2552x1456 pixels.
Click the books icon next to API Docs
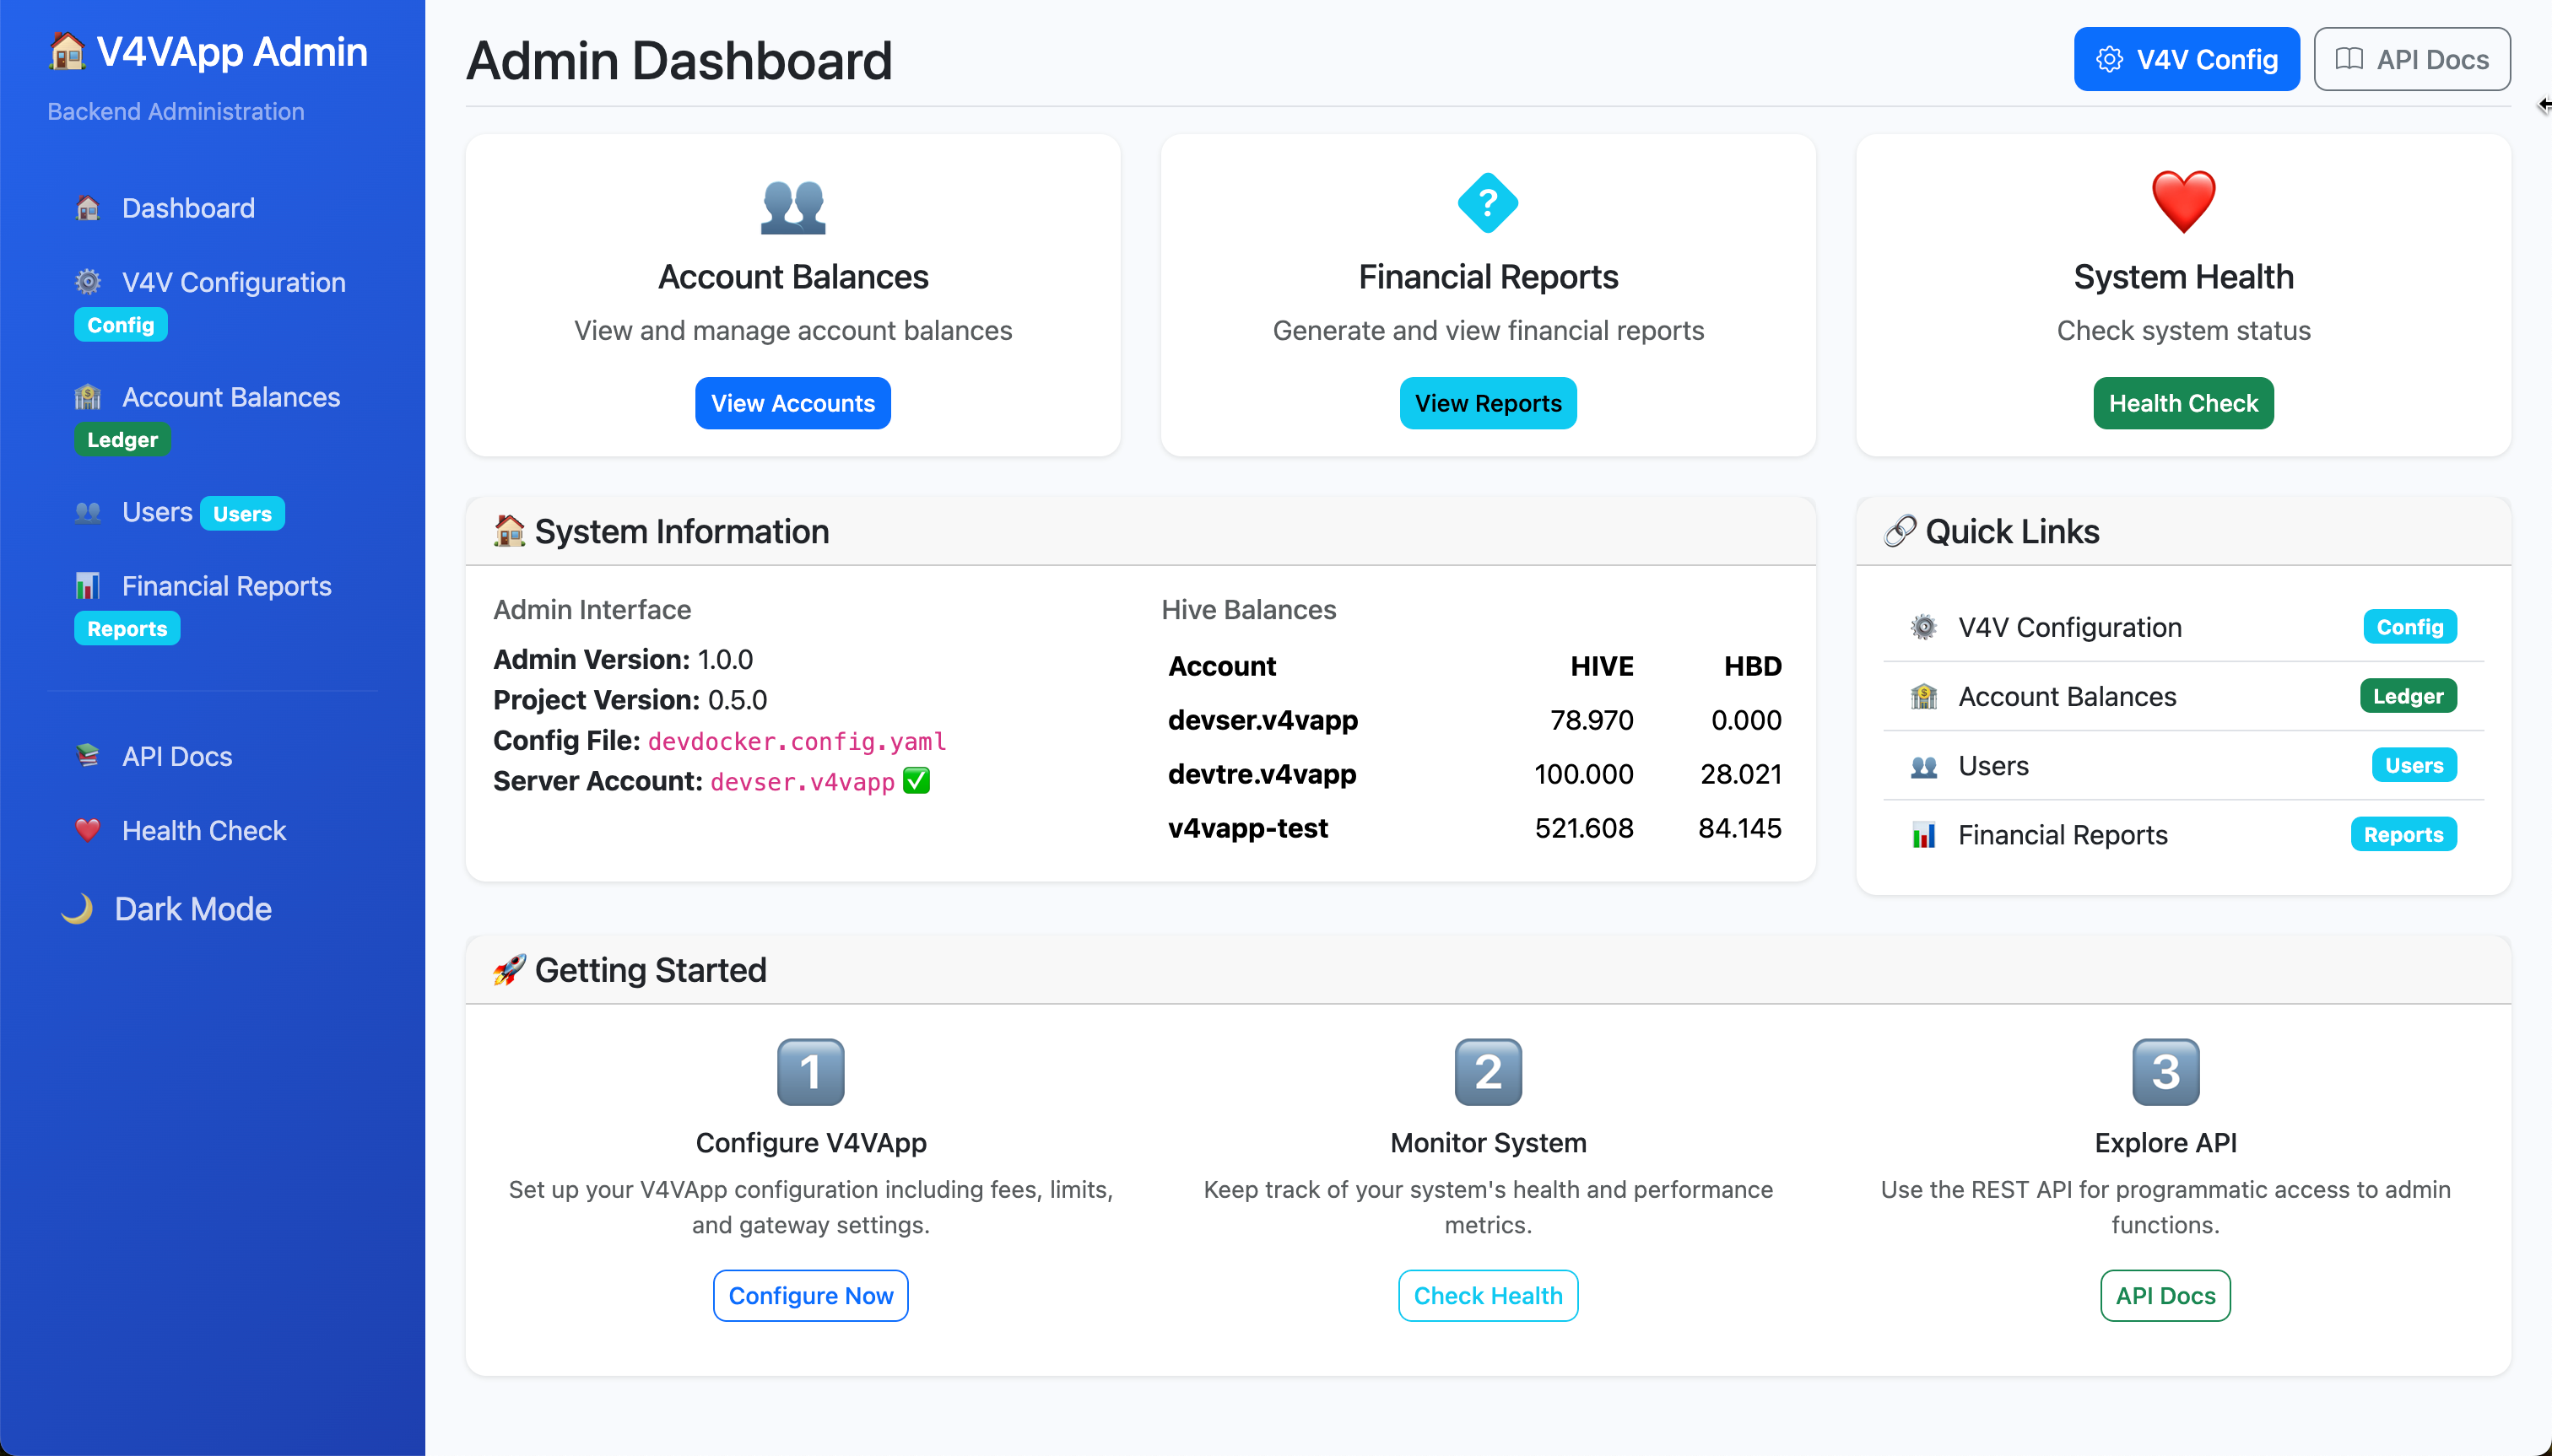[x=88, y=756]
